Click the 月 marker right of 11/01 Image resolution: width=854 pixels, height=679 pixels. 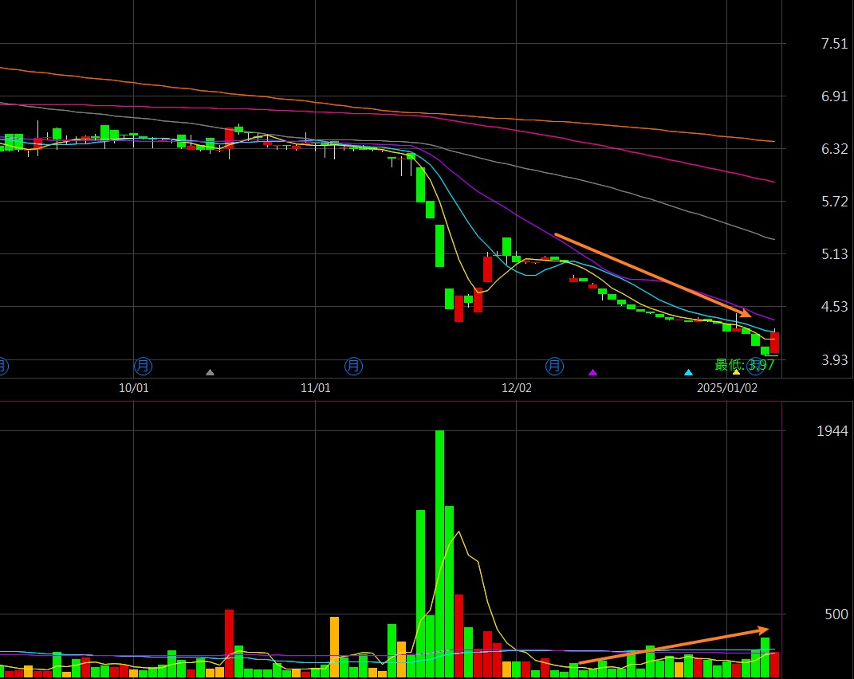pos(353,366)
